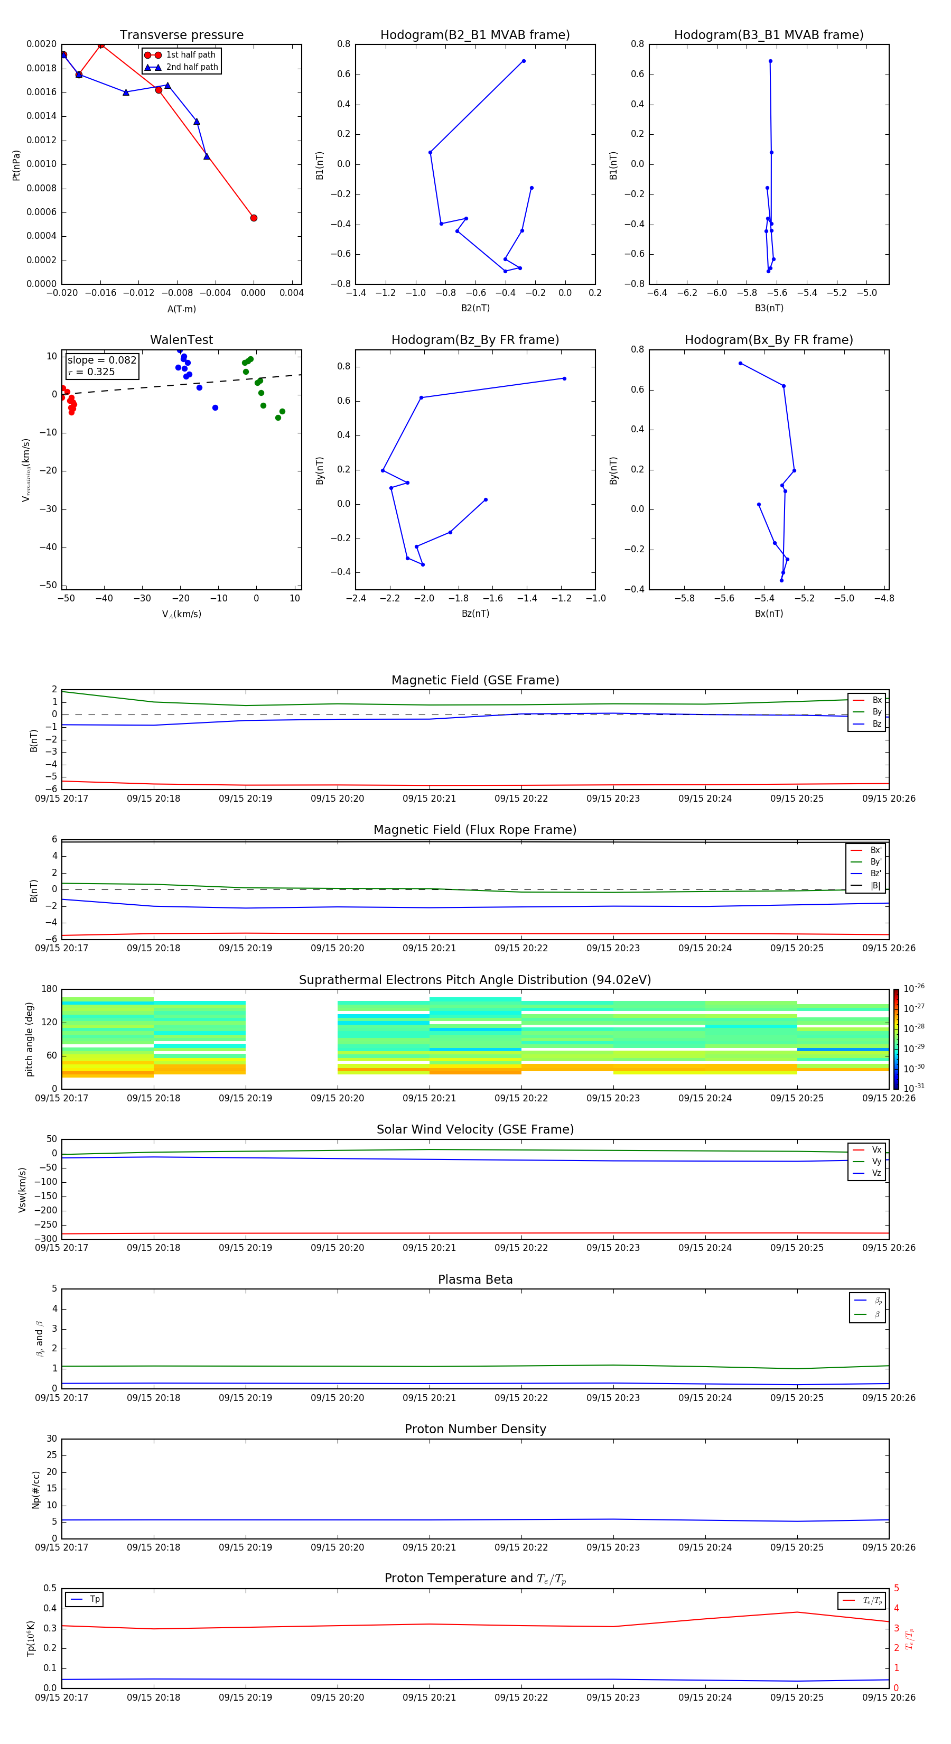Click the 'Bz(nT)' x-axis label
Screen dimensions: 951x1744
475,614
